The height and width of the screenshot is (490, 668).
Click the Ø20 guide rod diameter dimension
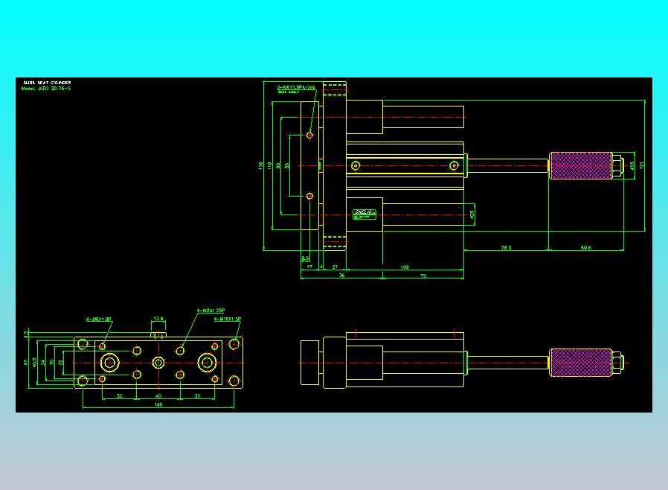[472, 214]
